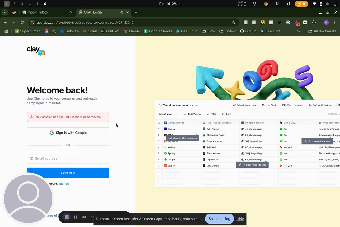Open the Gmail bookmark
The width and height of the screenshot is (340, 227).
[90, 31]
